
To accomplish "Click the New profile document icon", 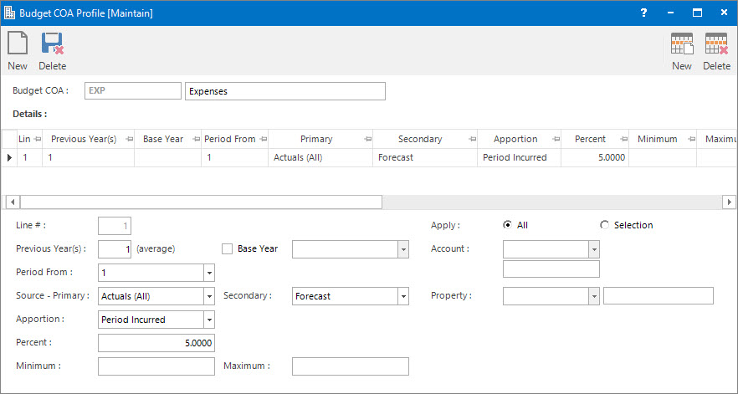I will coord(18,43).
